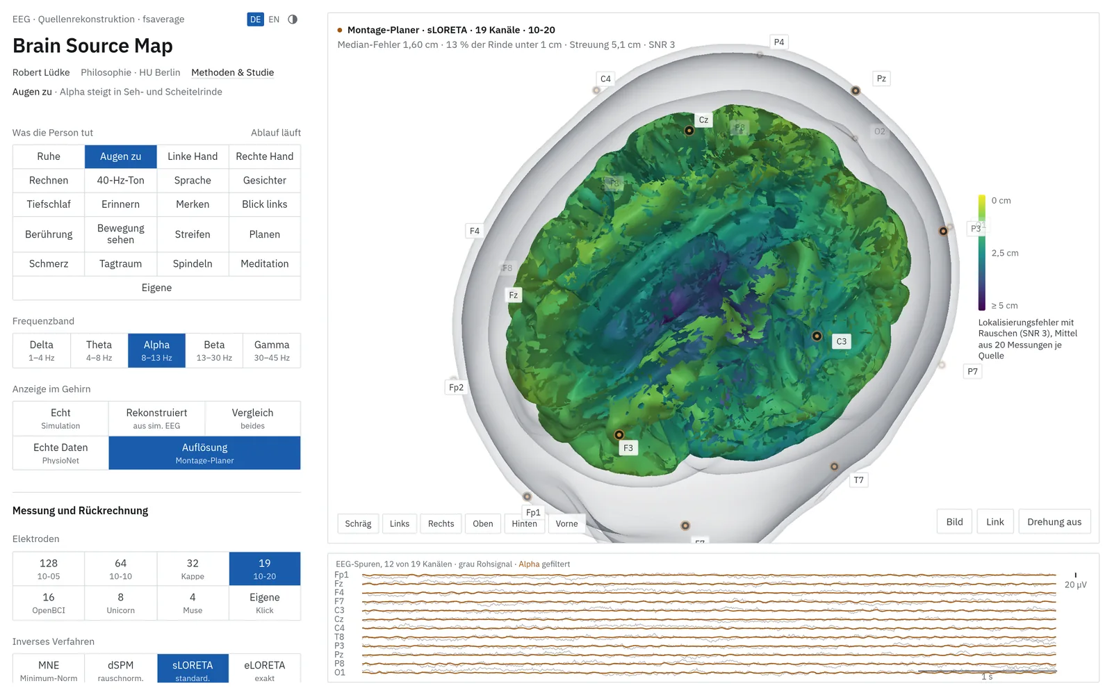Click the Cz electrode marker on the scalp

point(689,131)
